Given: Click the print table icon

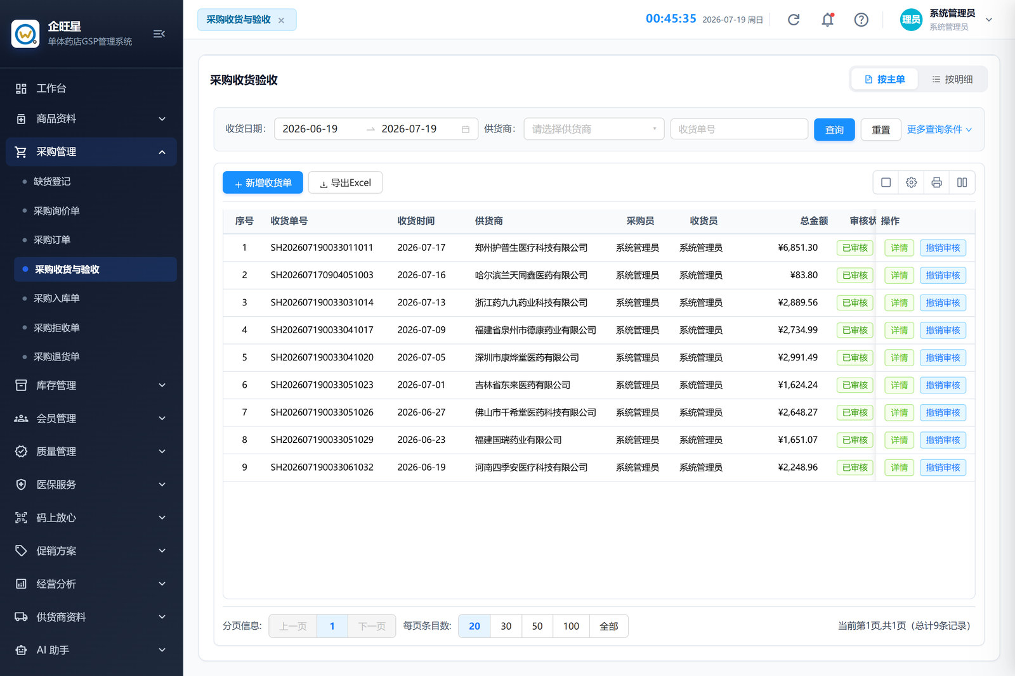Looking at the screenshot, I should tap(937, 182).
